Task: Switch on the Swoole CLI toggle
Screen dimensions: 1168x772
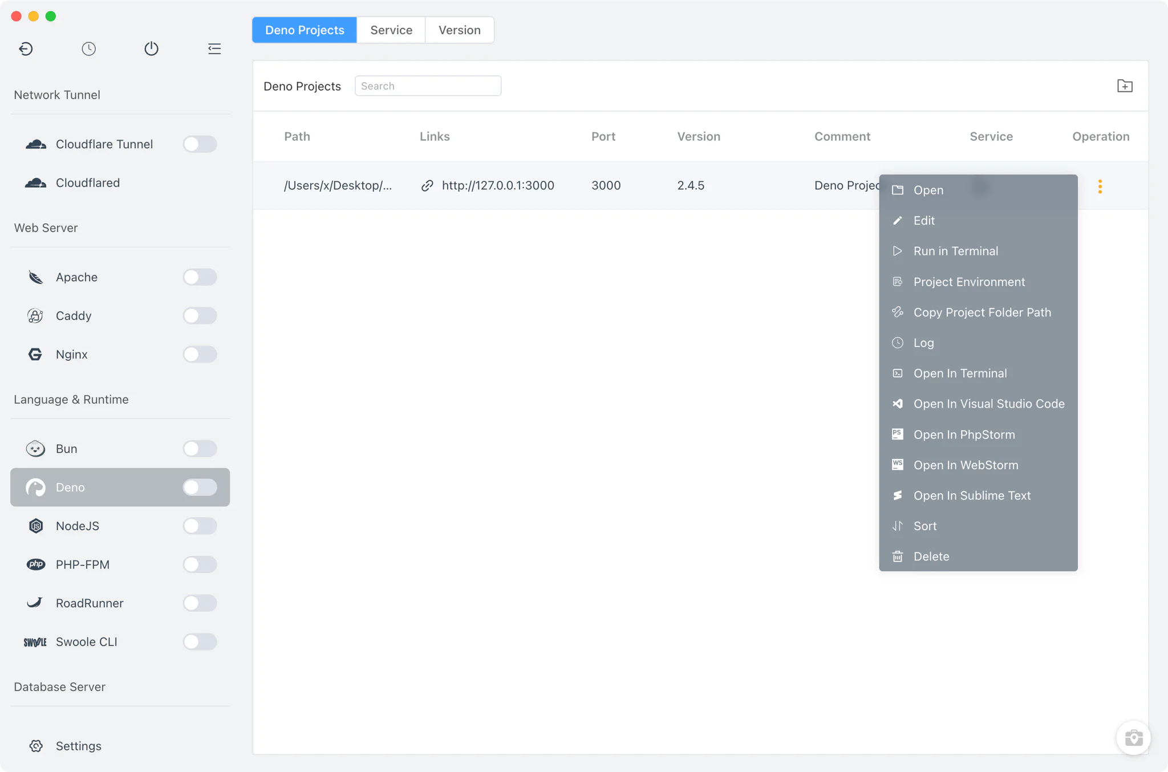Action: coord(200,642)
